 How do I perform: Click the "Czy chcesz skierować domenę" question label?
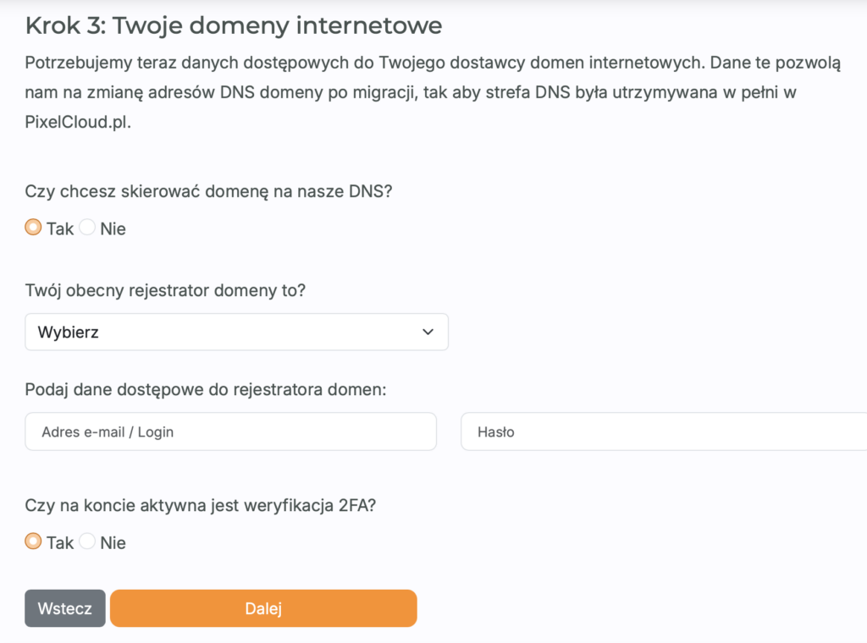pyautogui.click(x=209, y=191)
